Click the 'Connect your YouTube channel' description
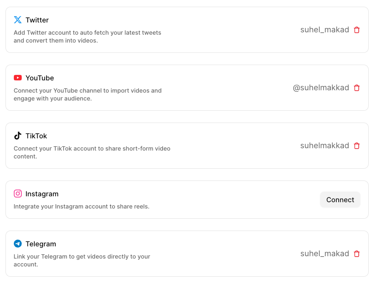The height and width of the screenshot is (283, 375). (88, 95)
